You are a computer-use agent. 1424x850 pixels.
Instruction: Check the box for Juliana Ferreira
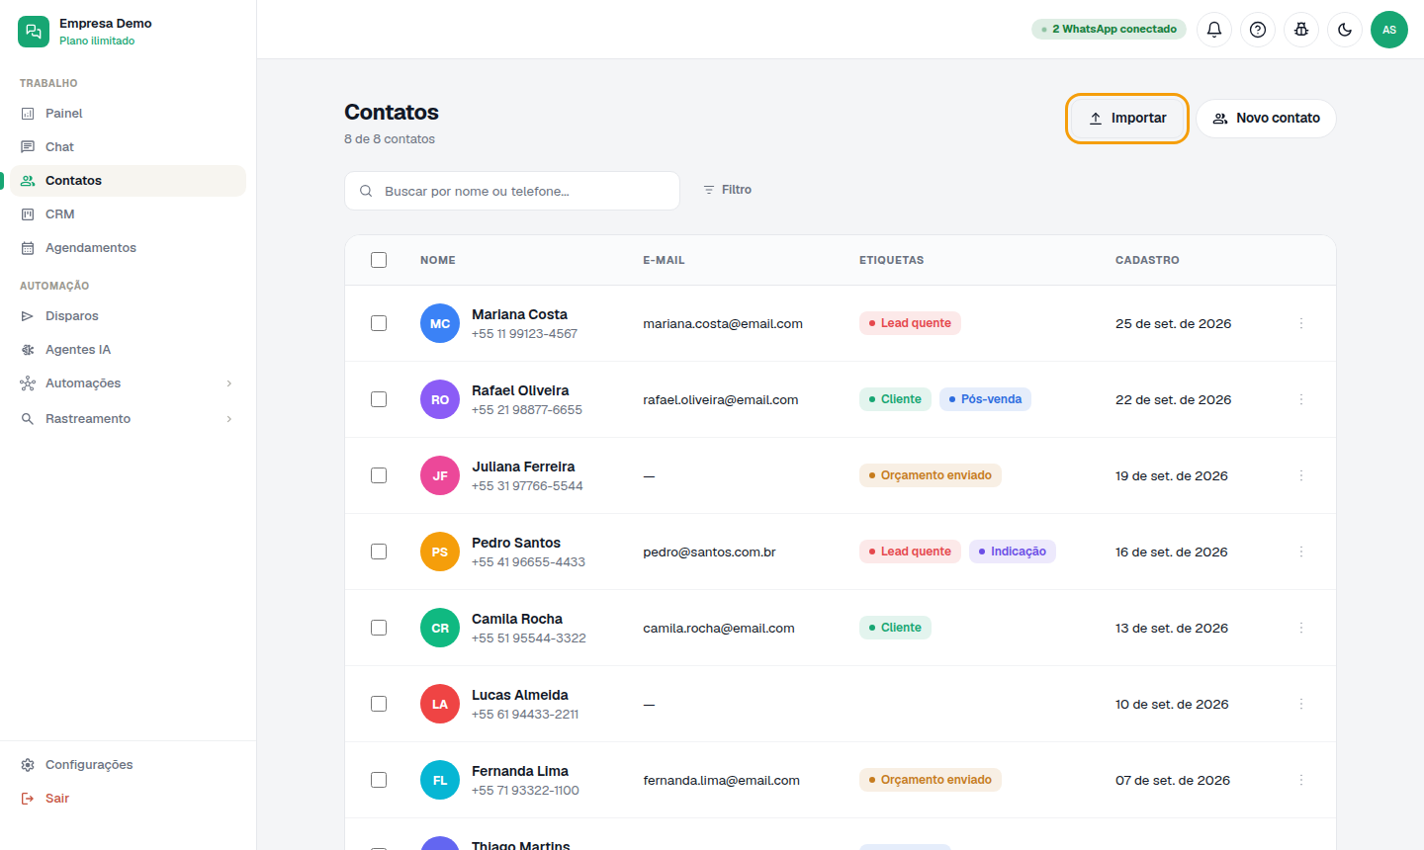pos(379,475)
